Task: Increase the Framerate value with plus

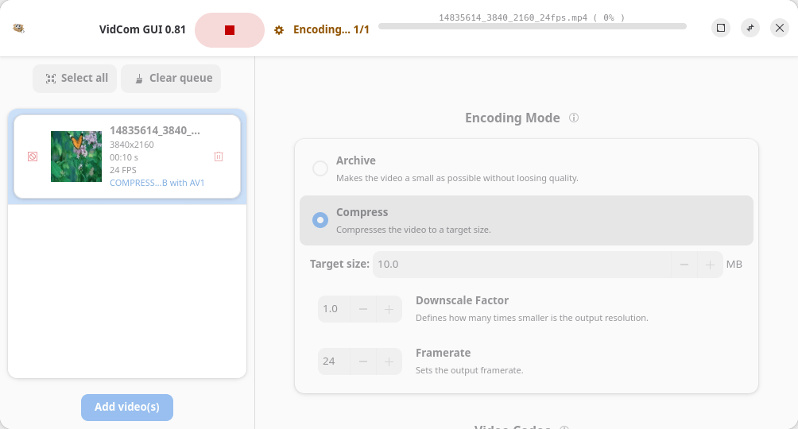Action: pos(389,361)
